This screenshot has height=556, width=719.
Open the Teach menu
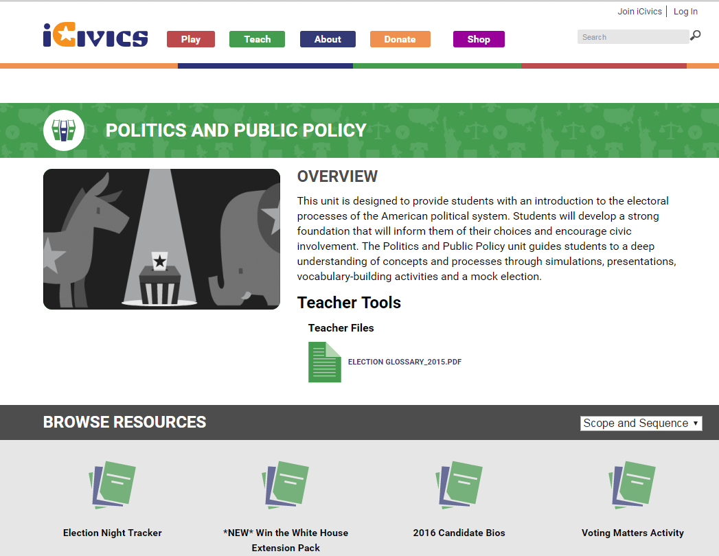pos(258,39)
